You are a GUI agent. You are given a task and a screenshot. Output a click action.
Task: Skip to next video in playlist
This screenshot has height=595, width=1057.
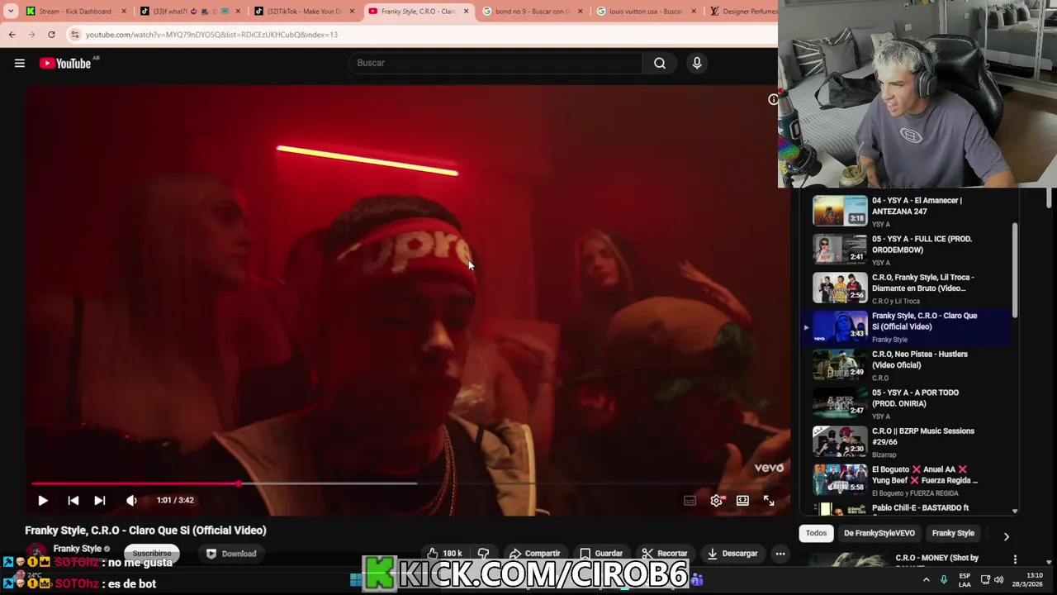coord(99,500)
